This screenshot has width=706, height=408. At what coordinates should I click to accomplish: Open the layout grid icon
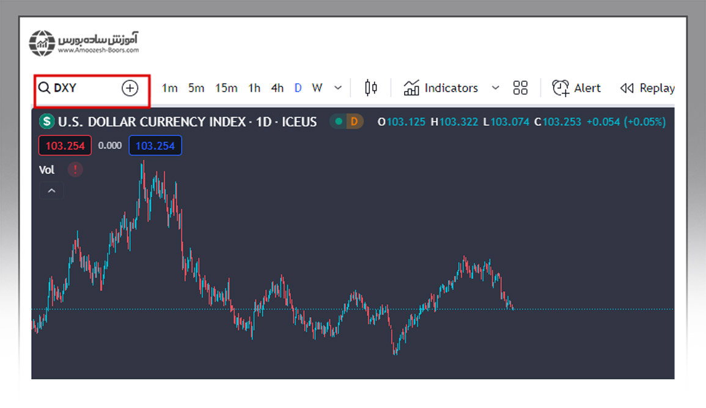[x=520, y=88]
